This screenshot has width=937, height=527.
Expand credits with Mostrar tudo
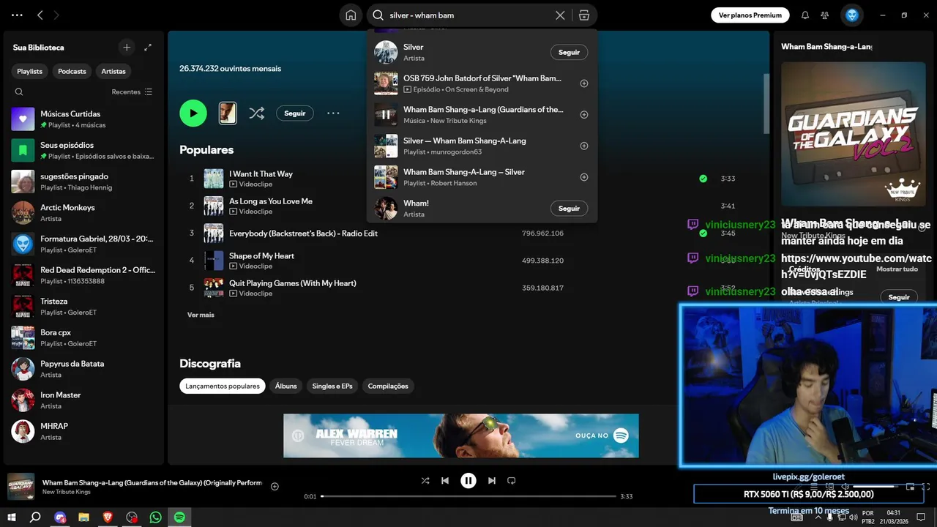point(897,269)
